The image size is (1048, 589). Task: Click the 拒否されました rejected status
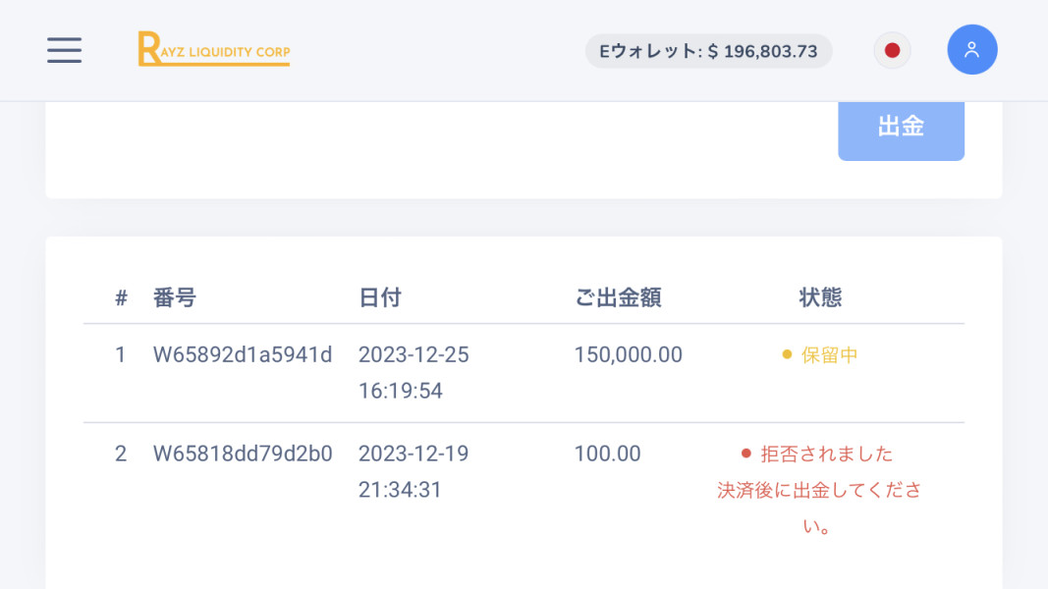[827, 454]
